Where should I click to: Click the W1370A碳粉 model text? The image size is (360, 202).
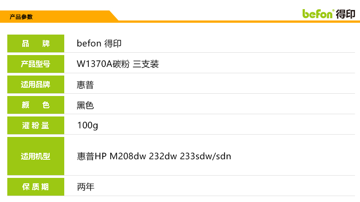[x=103, y=64]
